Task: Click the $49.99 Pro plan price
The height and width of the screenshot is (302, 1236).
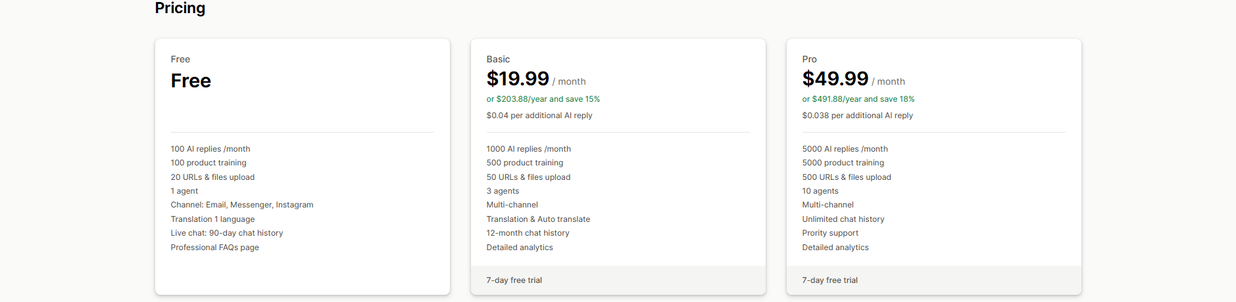Action: coord(835,79)
